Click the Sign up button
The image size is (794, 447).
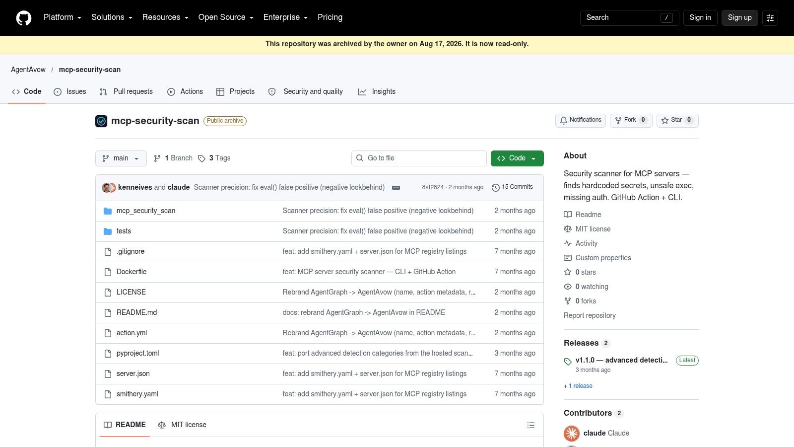[x=740, y=18]
